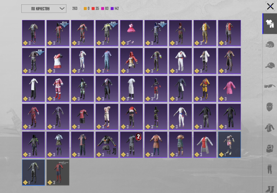Open the backpack category
The image size is (277, 193).
[270, 148]
